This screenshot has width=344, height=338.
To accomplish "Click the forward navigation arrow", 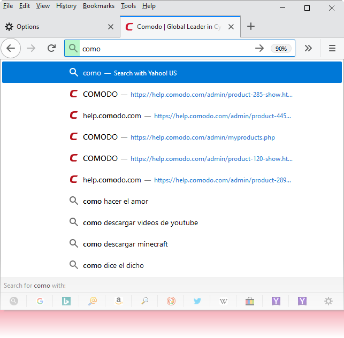I will [x=31, y=48].
